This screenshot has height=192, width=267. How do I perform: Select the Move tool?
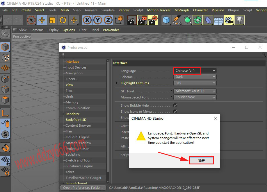click(42, 20)
